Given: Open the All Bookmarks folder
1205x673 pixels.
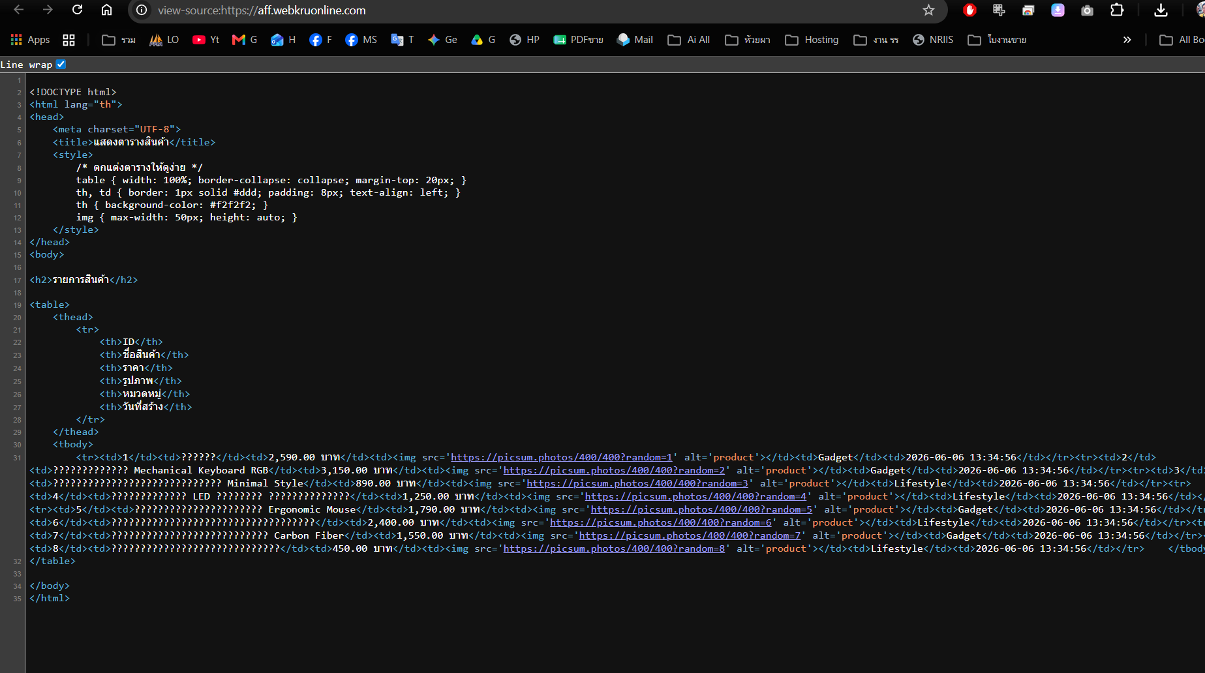Looking at the screenshot, I should [x=1182, y=40].
